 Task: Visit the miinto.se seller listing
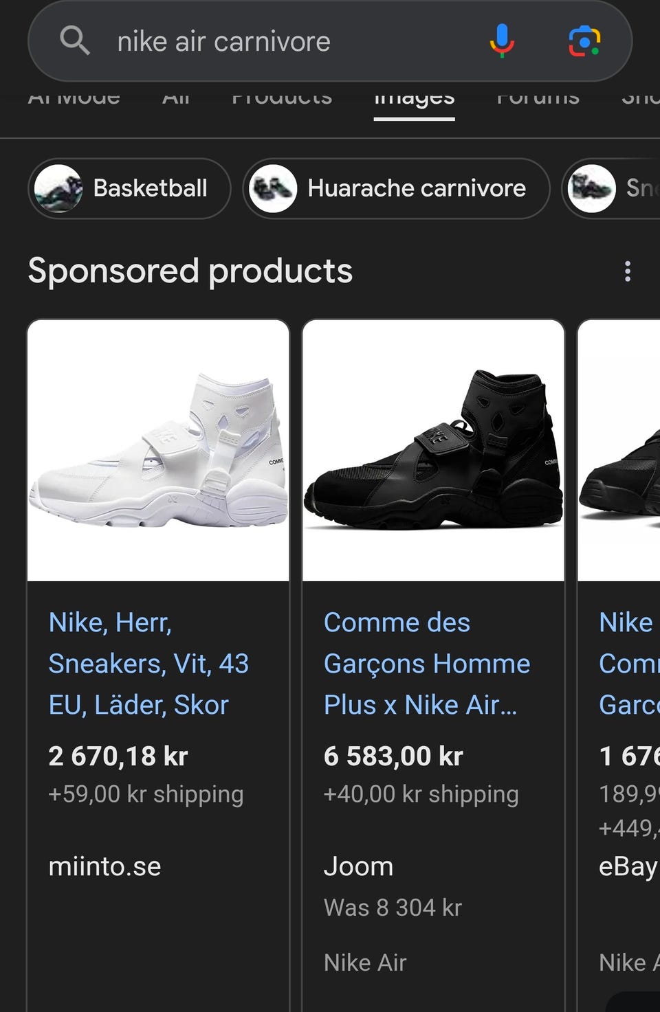pyautogui.click(x=104, y=866)
